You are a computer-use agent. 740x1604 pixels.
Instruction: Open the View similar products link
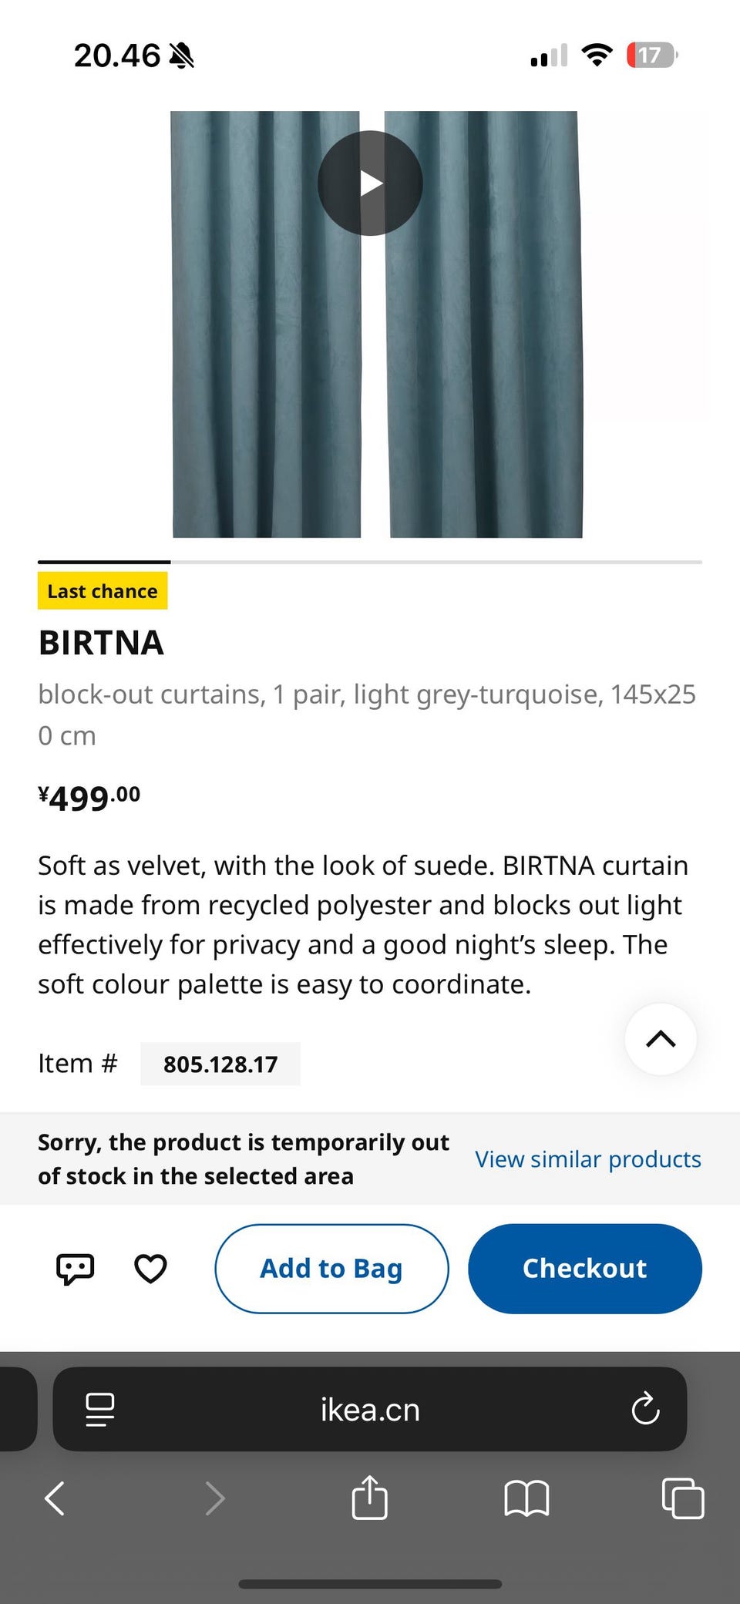tap(587, 1159)
